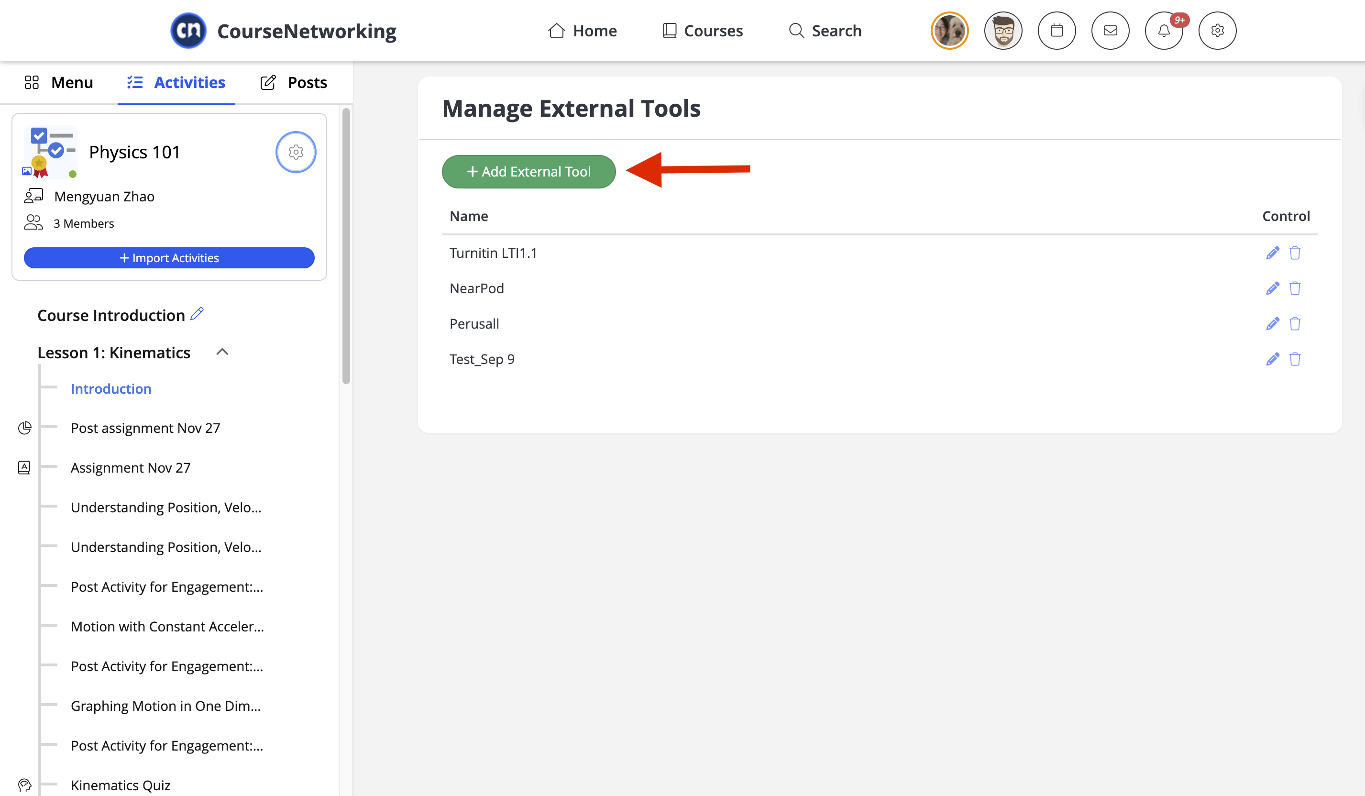
Task: Delete the Test_Sep 9 tool
Action: click(x=1295, y=359)
